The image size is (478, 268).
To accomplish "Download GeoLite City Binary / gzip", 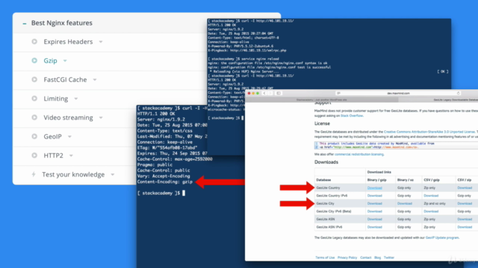I will coord(374,203).
